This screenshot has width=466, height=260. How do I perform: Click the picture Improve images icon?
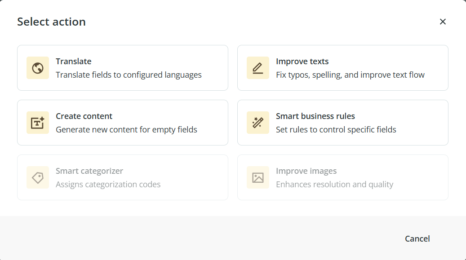coord(258,177)
